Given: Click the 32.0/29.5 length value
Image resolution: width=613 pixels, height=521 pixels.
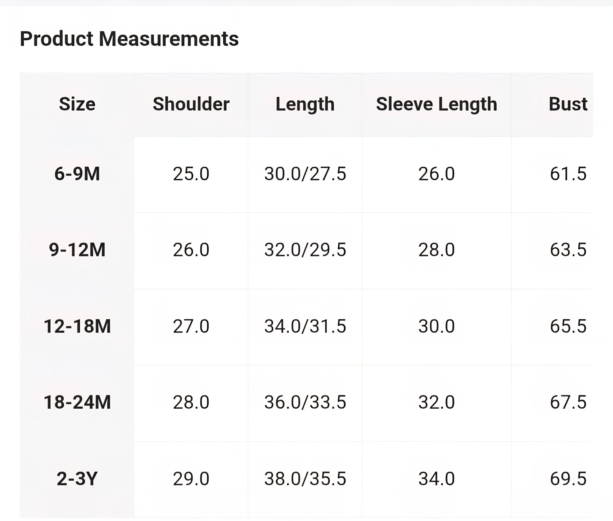Looking at the screenshot, I should tap(305, 250).
